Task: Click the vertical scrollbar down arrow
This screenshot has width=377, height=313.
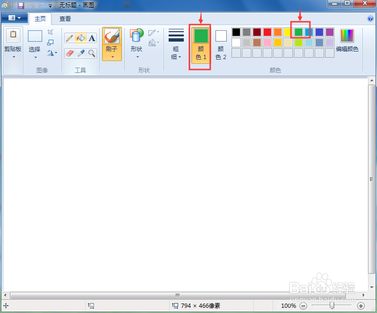Action: pyautogui.click(x=372, y=287)
